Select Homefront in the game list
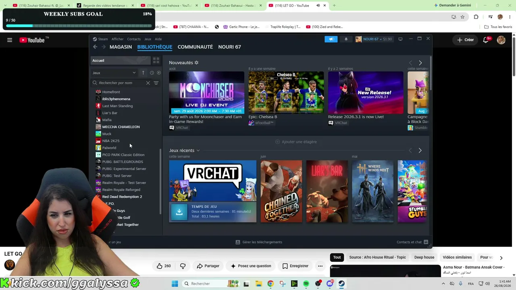 (x=111, y=92)
